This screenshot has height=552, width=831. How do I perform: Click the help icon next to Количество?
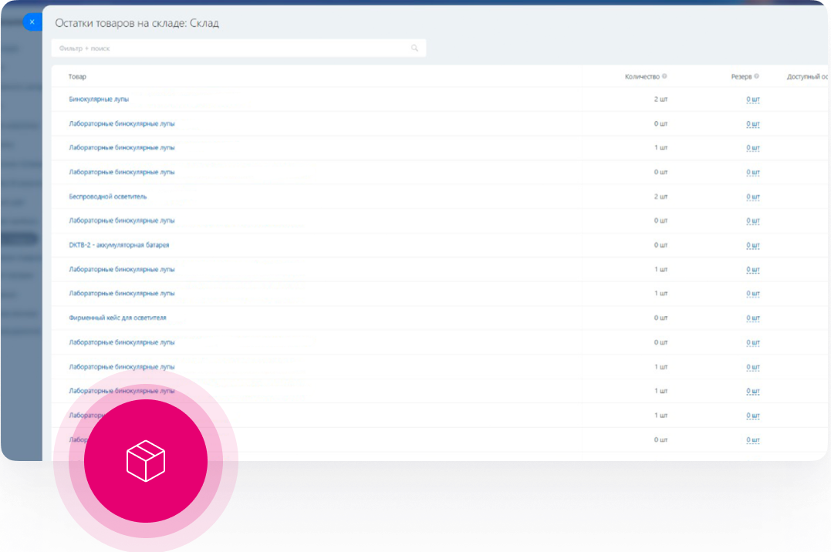click(664, 76)
